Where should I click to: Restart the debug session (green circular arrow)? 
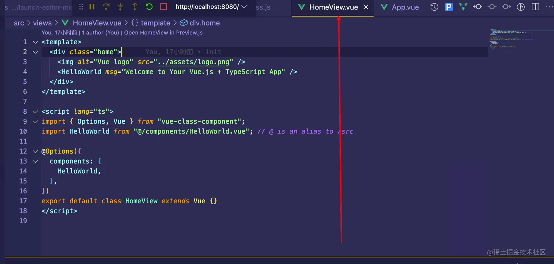pyautogui.click(x=149, y=7)
